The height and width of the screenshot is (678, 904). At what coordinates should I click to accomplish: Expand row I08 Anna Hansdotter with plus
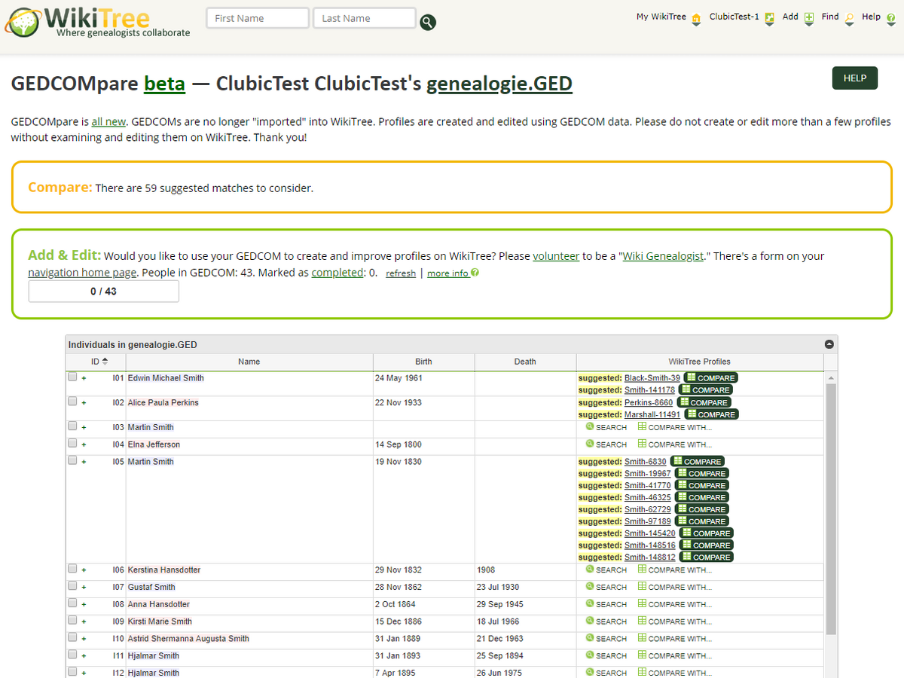pos(84,604)
